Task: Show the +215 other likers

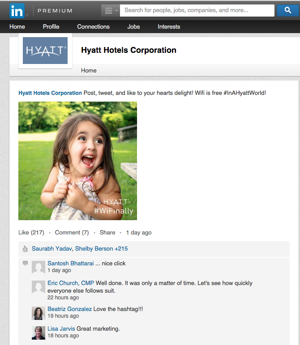Action: [121, 249]
